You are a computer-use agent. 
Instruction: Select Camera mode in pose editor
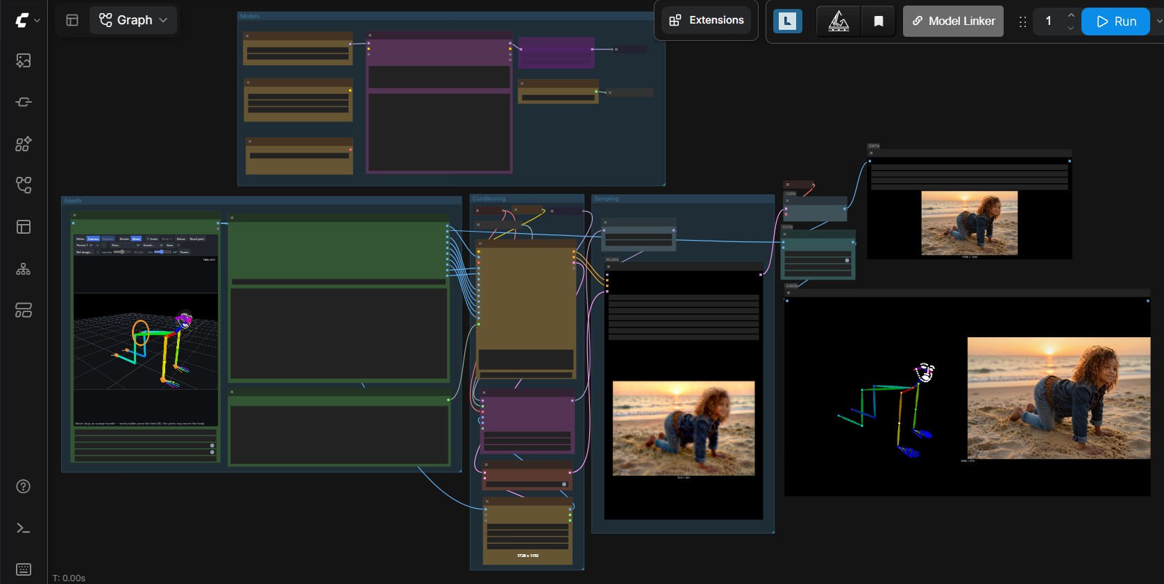[93, 239]
